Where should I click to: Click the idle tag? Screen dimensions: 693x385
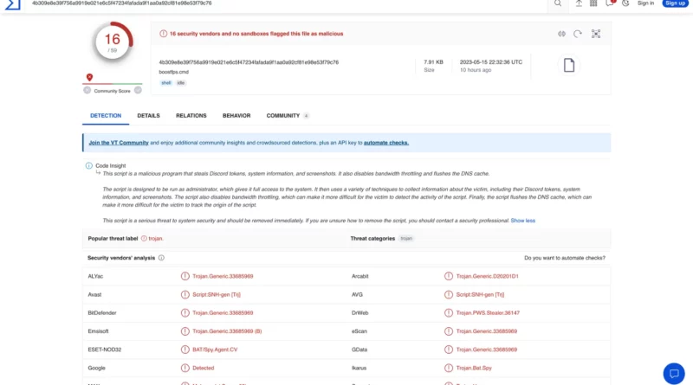[x=181, y=83]
